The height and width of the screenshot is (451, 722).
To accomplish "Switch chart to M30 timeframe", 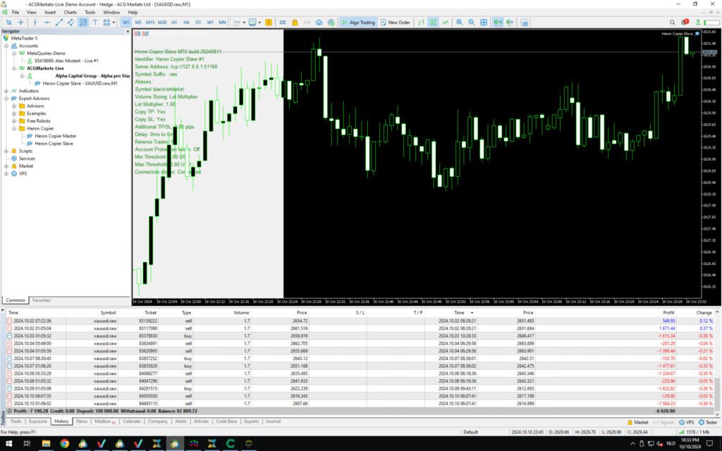I will (162, 22).
